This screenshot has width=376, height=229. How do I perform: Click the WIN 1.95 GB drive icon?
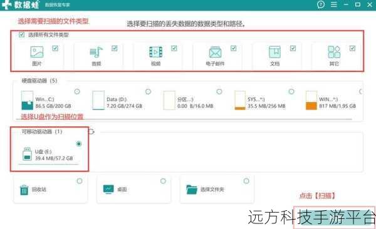tap(311, 100)
